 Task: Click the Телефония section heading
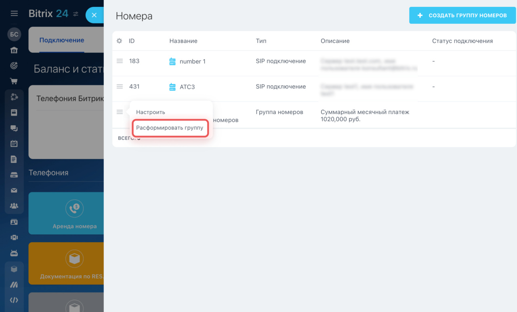pyautogui.click(x=48, y=173)
